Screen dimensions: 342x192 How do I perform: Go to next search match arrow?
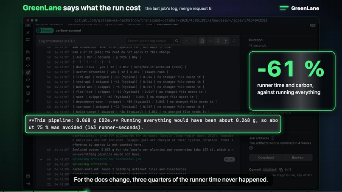tap(193, 41)
